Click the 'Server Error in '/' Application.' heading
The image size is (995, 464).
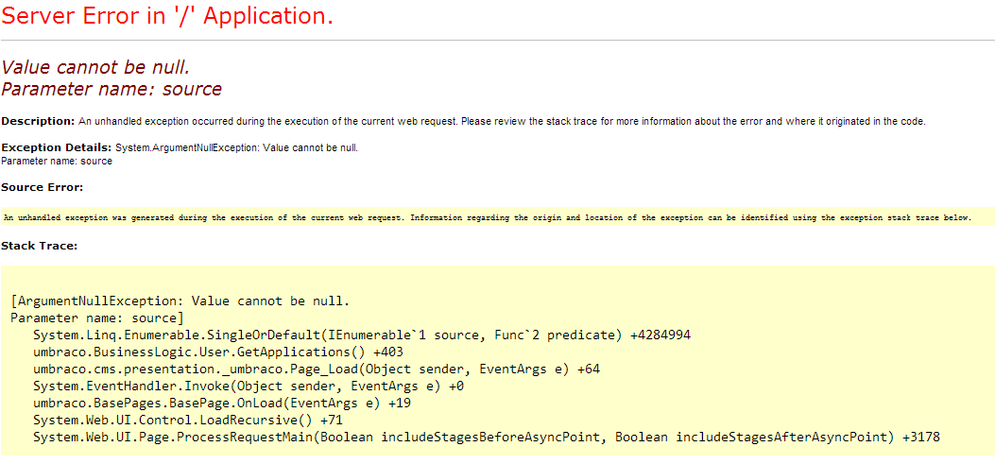[x=167, y=16]
